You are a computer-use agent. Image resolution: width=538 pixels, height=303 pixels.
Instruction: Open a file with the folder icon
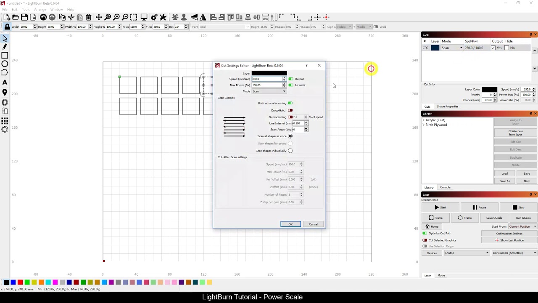(16, 17)
